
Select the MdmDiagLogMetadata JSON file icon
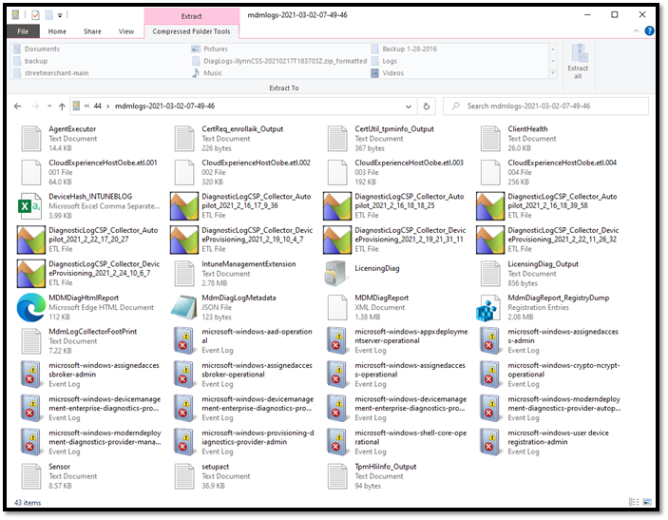(x=184, y=307)
